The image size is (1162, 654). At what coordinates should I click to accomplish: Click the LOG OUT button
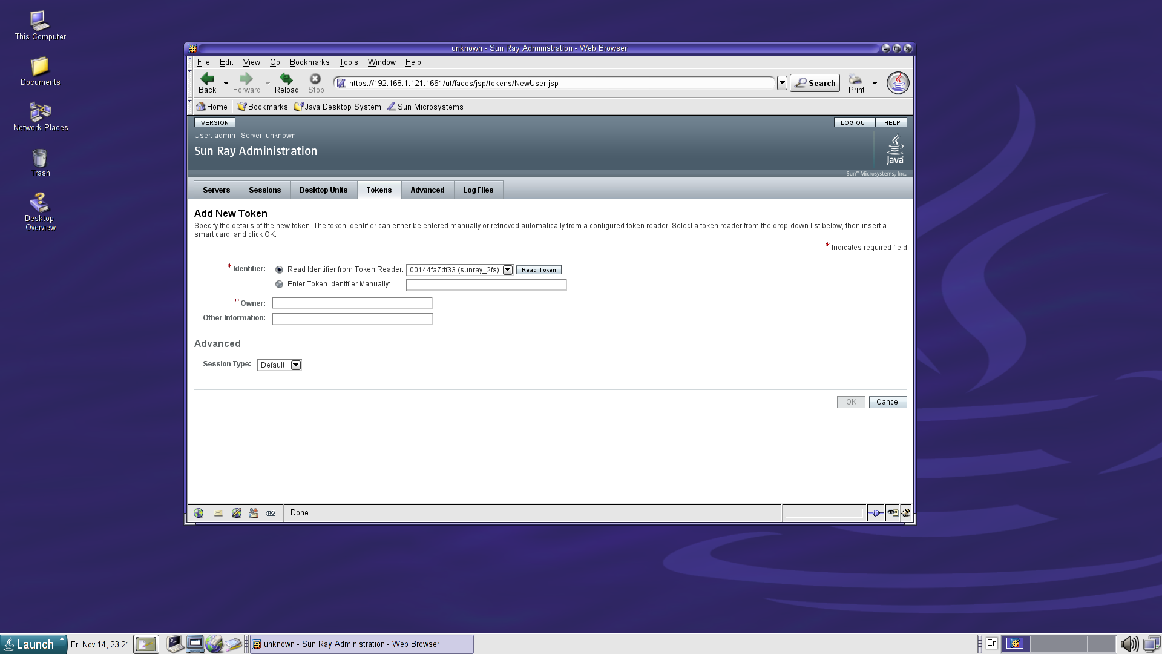coord(854,122)
